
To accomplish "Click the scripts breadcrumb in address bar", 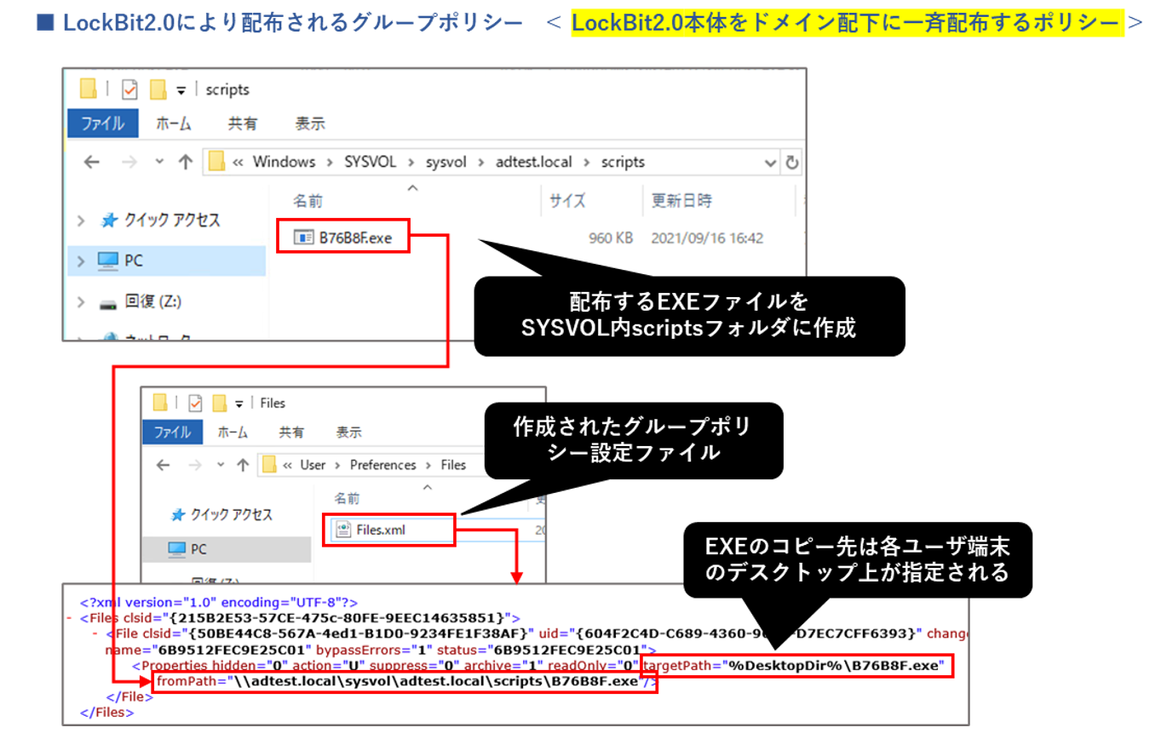I will [x=623, y=162].
